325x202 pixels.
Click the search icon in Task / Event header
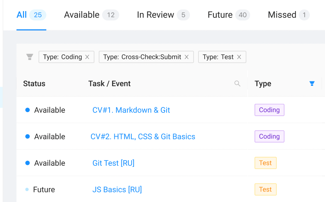point(237,84)
